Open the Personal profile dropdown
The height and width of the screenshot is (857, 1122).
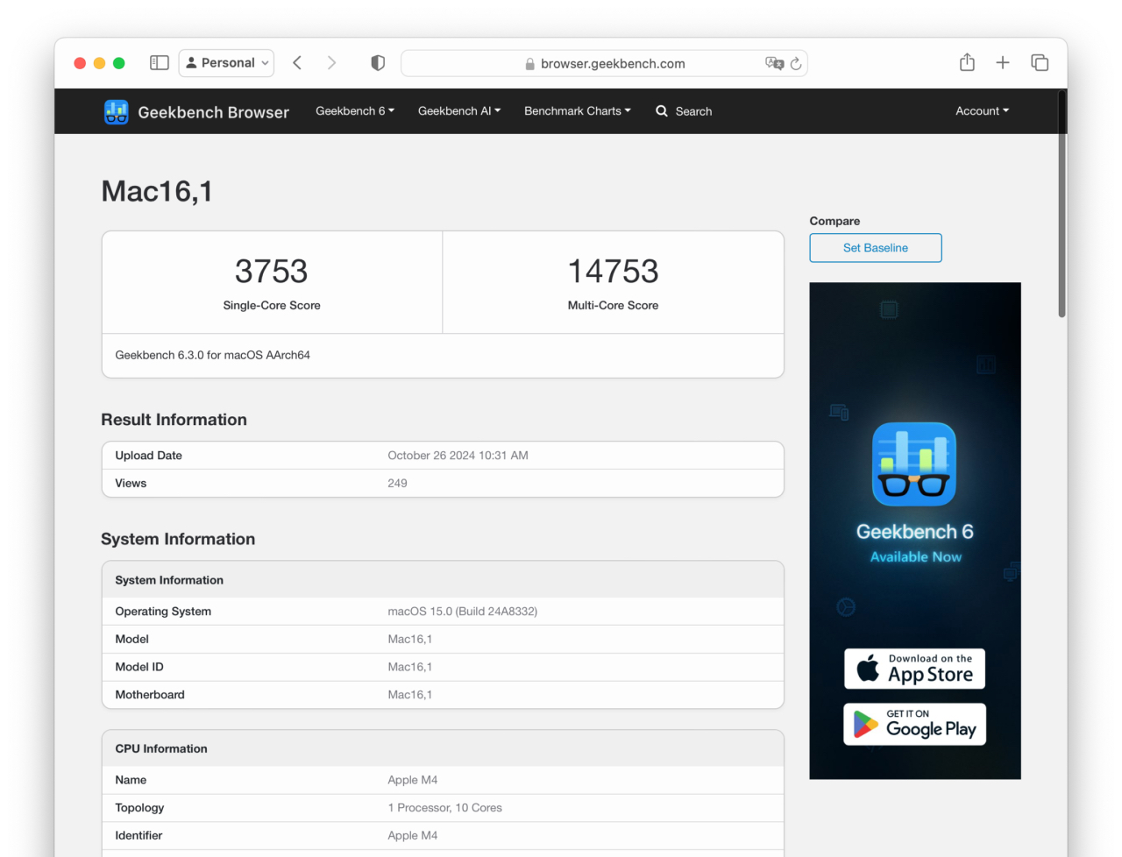coord(227,63)
